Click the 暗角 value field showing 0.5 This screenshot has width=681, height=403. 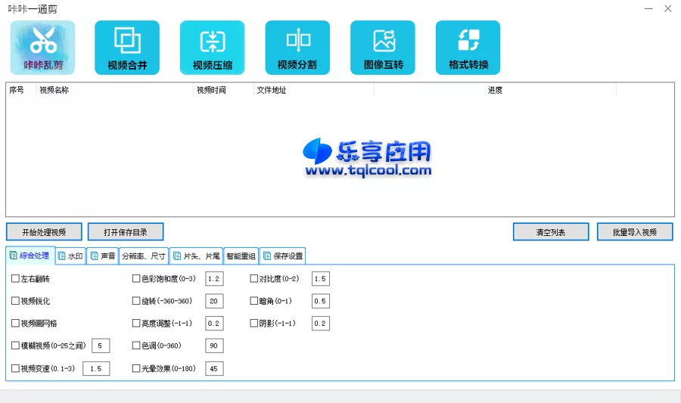coord(321,301)
